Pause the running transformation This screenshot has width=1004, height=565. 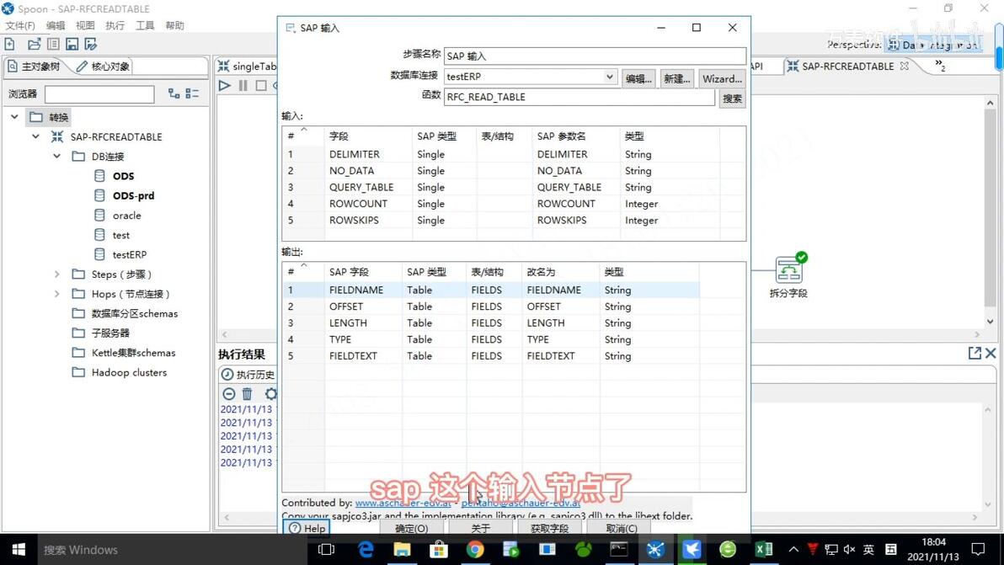coord(243,85)
